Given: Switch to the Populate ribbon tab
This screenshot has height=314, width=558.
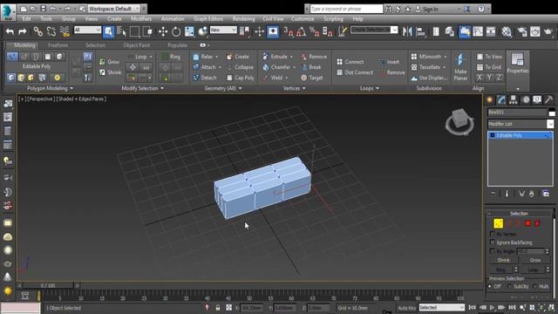Looking at the screenshot, I should (x=177, y=45).
